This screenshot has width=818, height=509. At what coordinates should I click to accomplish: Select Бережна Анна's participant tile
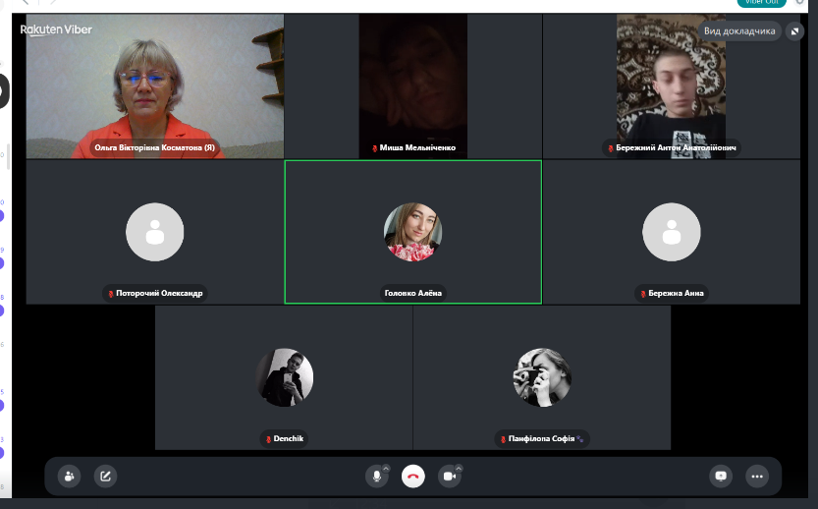coord(672,232)
